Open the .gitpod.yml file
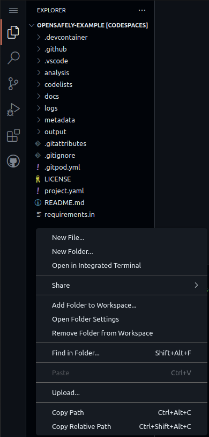The image size is (209, 437). [91, 167]
